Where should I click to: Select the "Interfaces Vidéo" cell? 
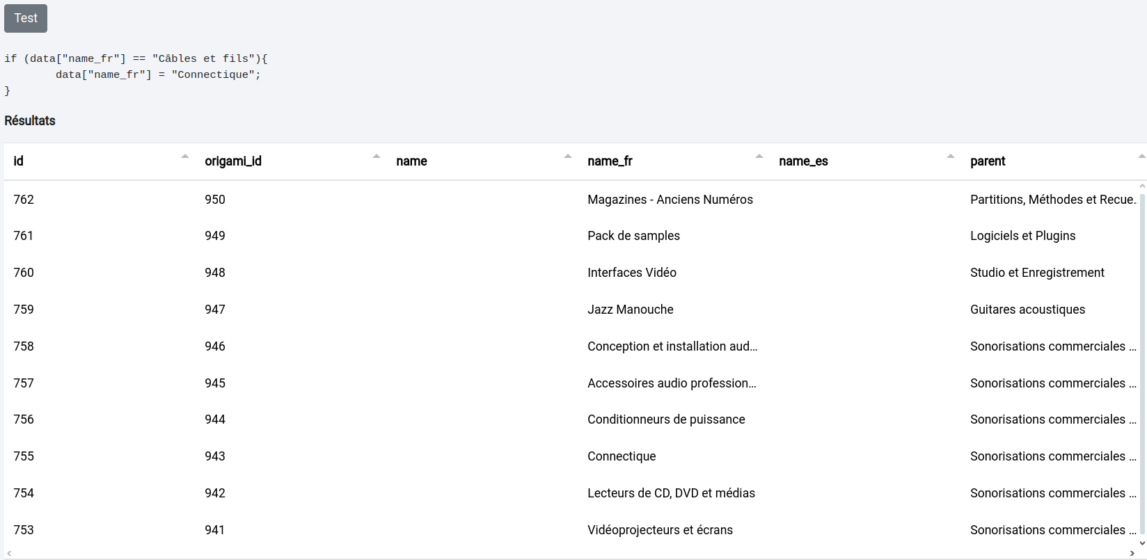(x=631, y=273)
